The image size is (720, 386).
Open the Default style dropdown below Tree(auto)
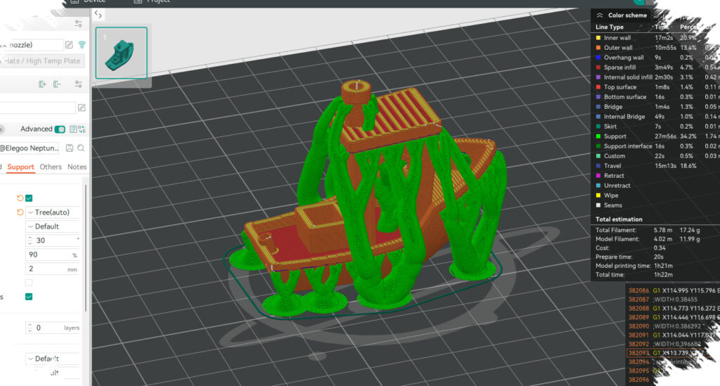pos(52,226)
